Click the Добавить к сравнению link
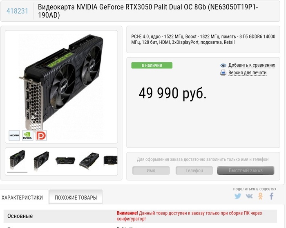 tap(252, 65)
